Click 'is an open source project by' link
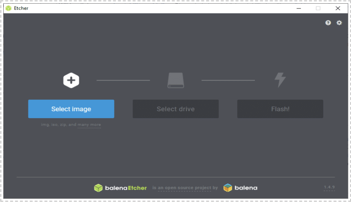The image size is (351, 202). click(x=185, y=188)
